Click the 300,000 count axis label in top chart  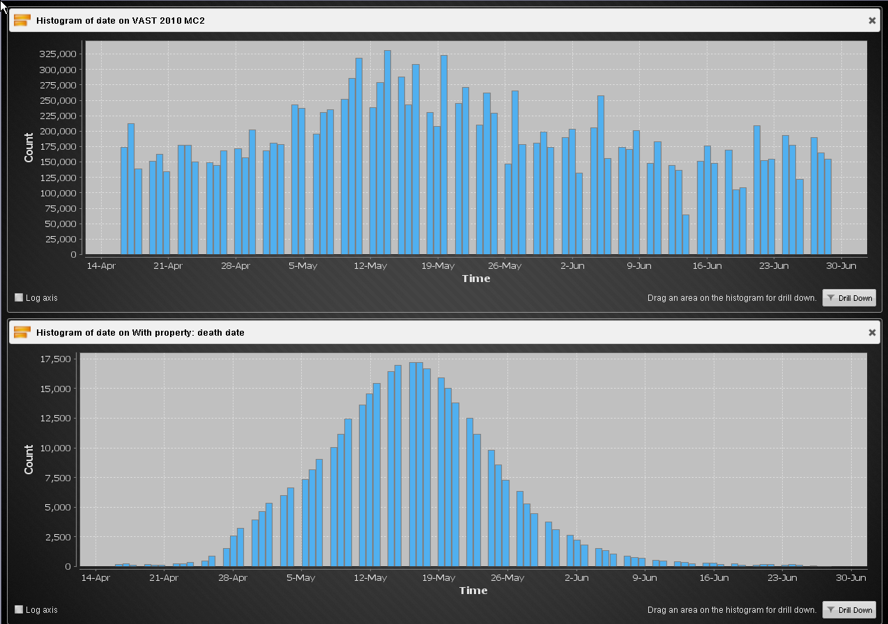[x=57, y=70]
